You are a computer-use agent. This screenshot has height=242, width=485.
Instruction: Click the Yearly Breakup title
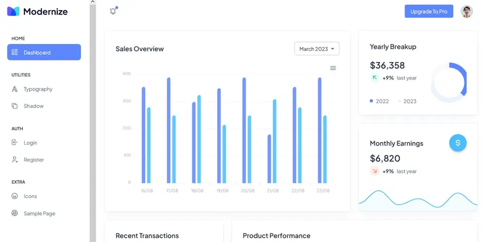click(x=393, y=46)
